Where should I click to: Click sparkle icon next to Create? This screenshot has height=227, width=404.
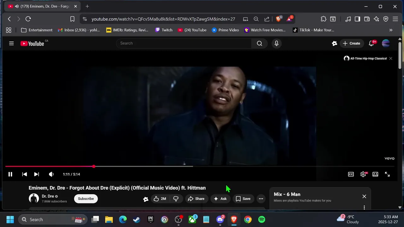tap(335, 43)
